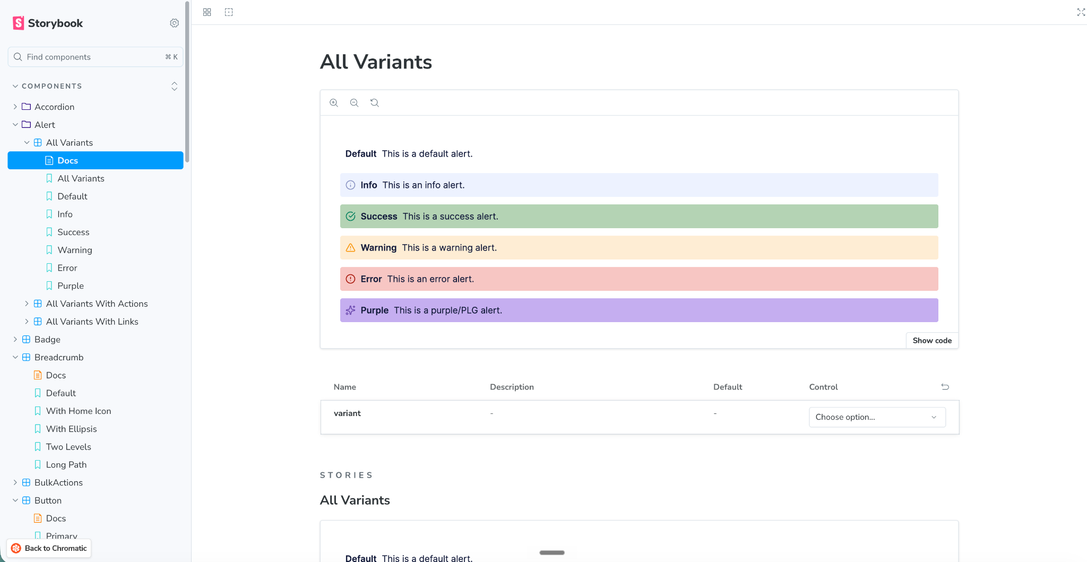
Task: Reset controls using the undo icon
Action: [945, 387]
